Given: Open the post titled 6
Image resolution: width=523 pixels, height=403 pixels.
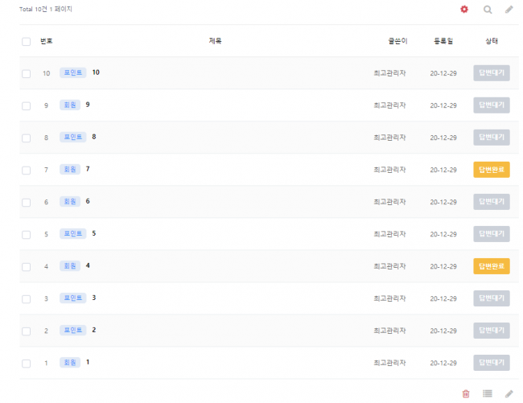Looking at the screenshot, I should 88,201.
